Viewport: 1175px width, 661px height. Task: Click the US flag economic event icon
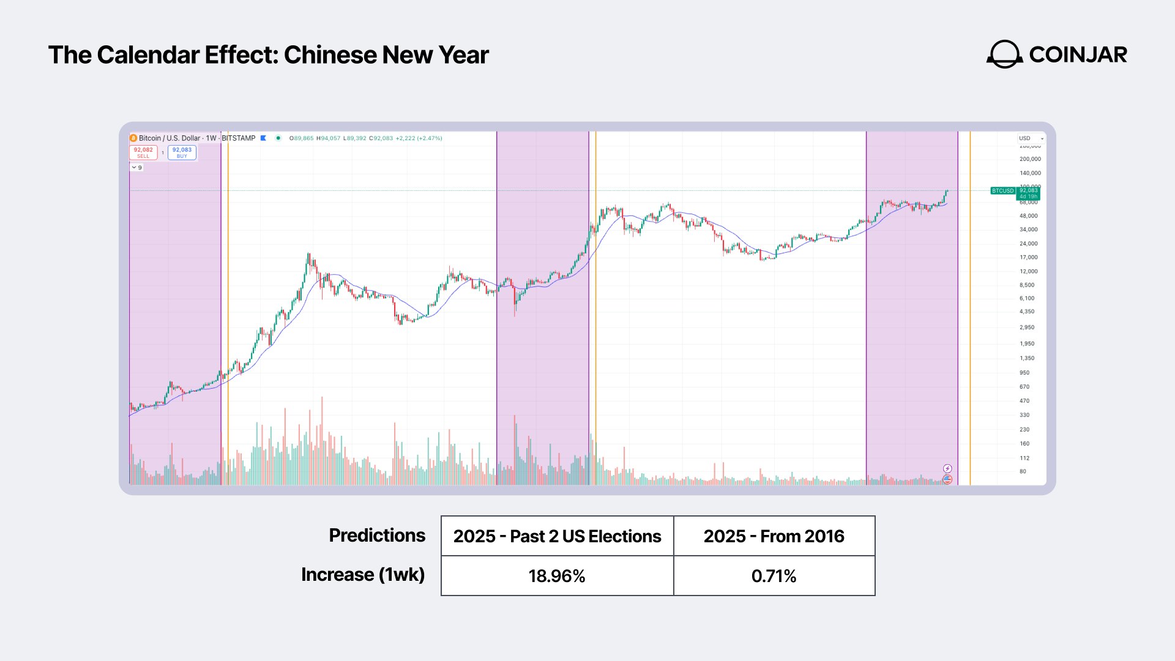tap(947, 480)
